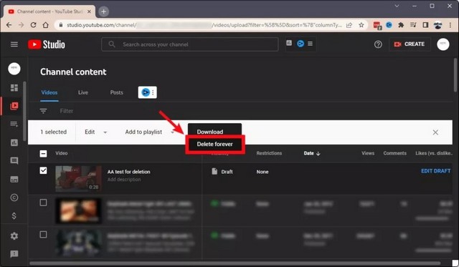459x267 pixels.
Task: Open Subtitles in the left sidebar
Action: [14, 179]
